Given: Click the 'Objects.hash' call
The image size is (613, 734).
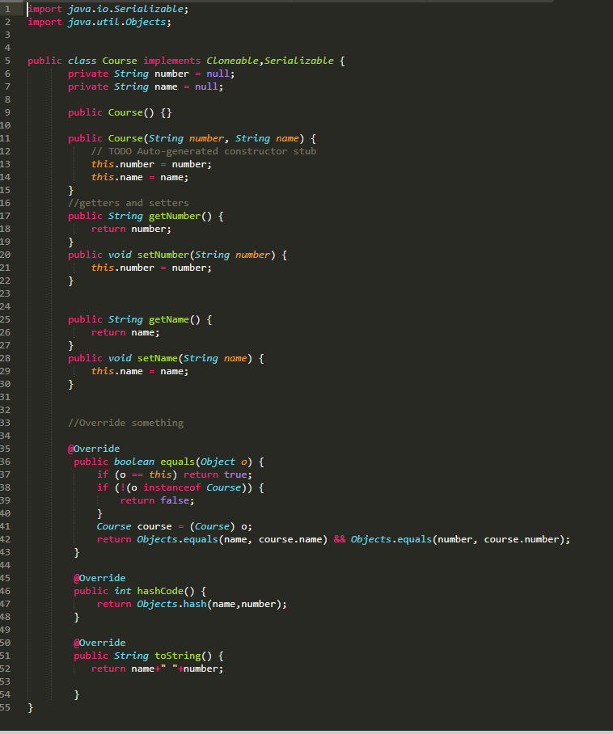Looking at the screenshot, I should [x=171, y=605].
